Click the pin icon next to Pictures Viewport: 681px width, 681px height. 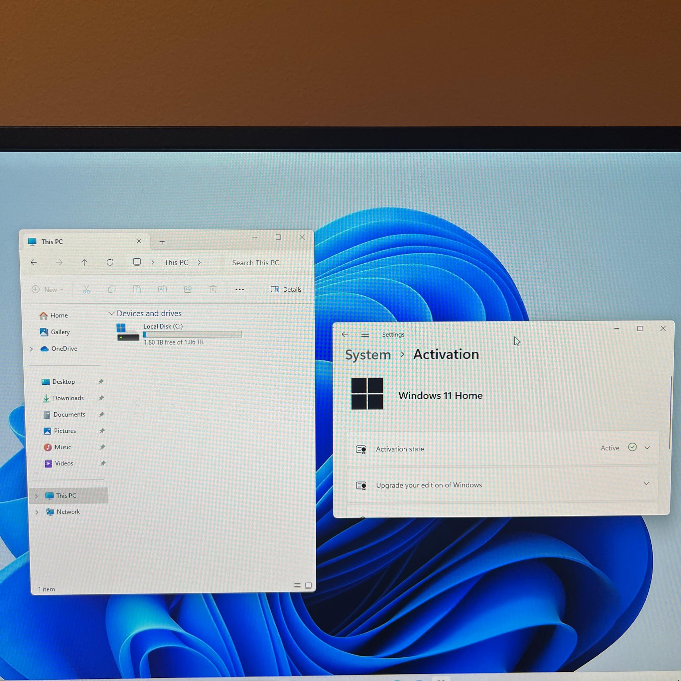(x=102, y=430)
